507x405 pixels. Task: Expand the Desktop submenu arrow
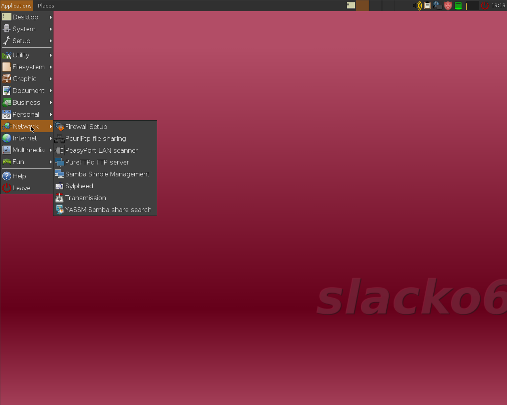point(51,17)
